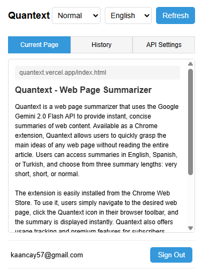Open the API Settings tab
This screenshot has height=276, width=202.
tap(164, 45)
